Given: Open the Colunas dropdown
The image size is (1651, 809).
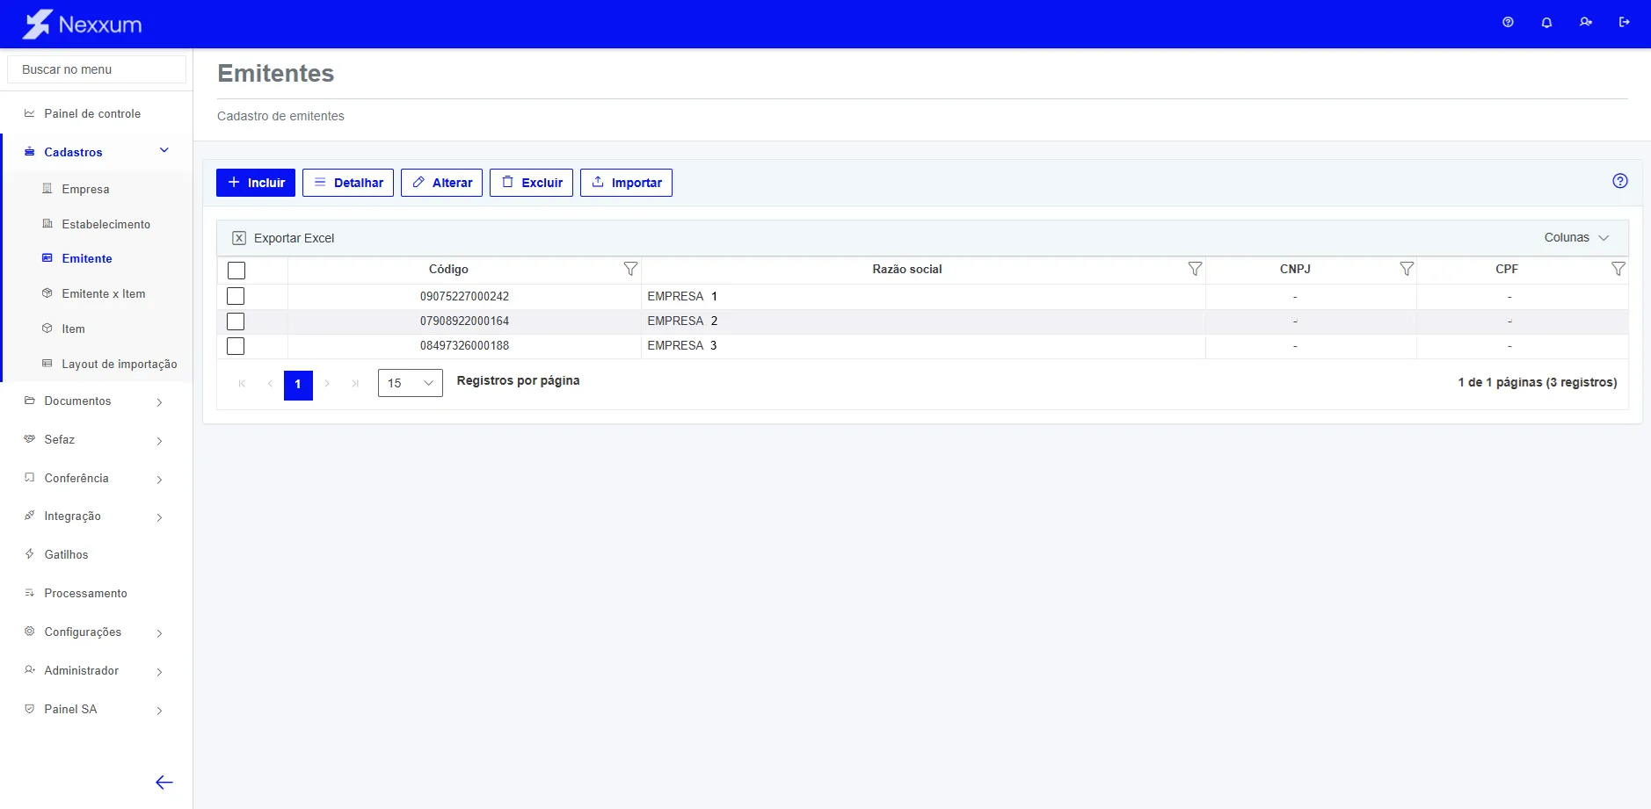Looking at the screenshot, I should tap(1576, 237).
